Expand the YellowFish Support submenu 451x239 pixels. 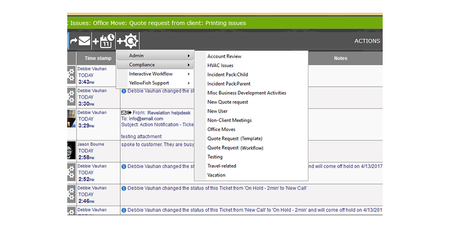pyautogui.click(x=155, y=83)
